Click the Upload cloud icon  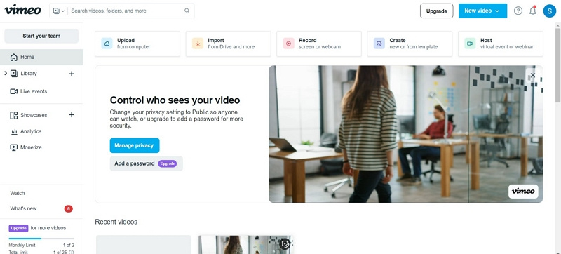pos(107,44)
